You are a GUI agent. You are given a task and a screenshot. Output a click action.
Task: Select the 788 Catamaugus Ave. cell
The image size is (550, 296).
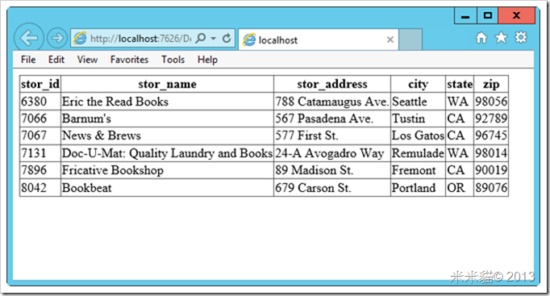tap(332, 102)
